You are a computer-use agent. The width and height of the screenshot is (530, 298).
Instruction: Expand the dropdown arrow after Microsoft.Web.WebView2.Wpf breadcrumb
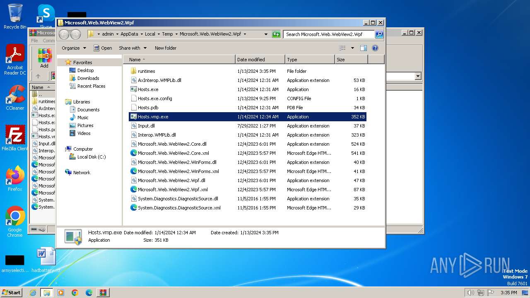(x=245, y=34)
